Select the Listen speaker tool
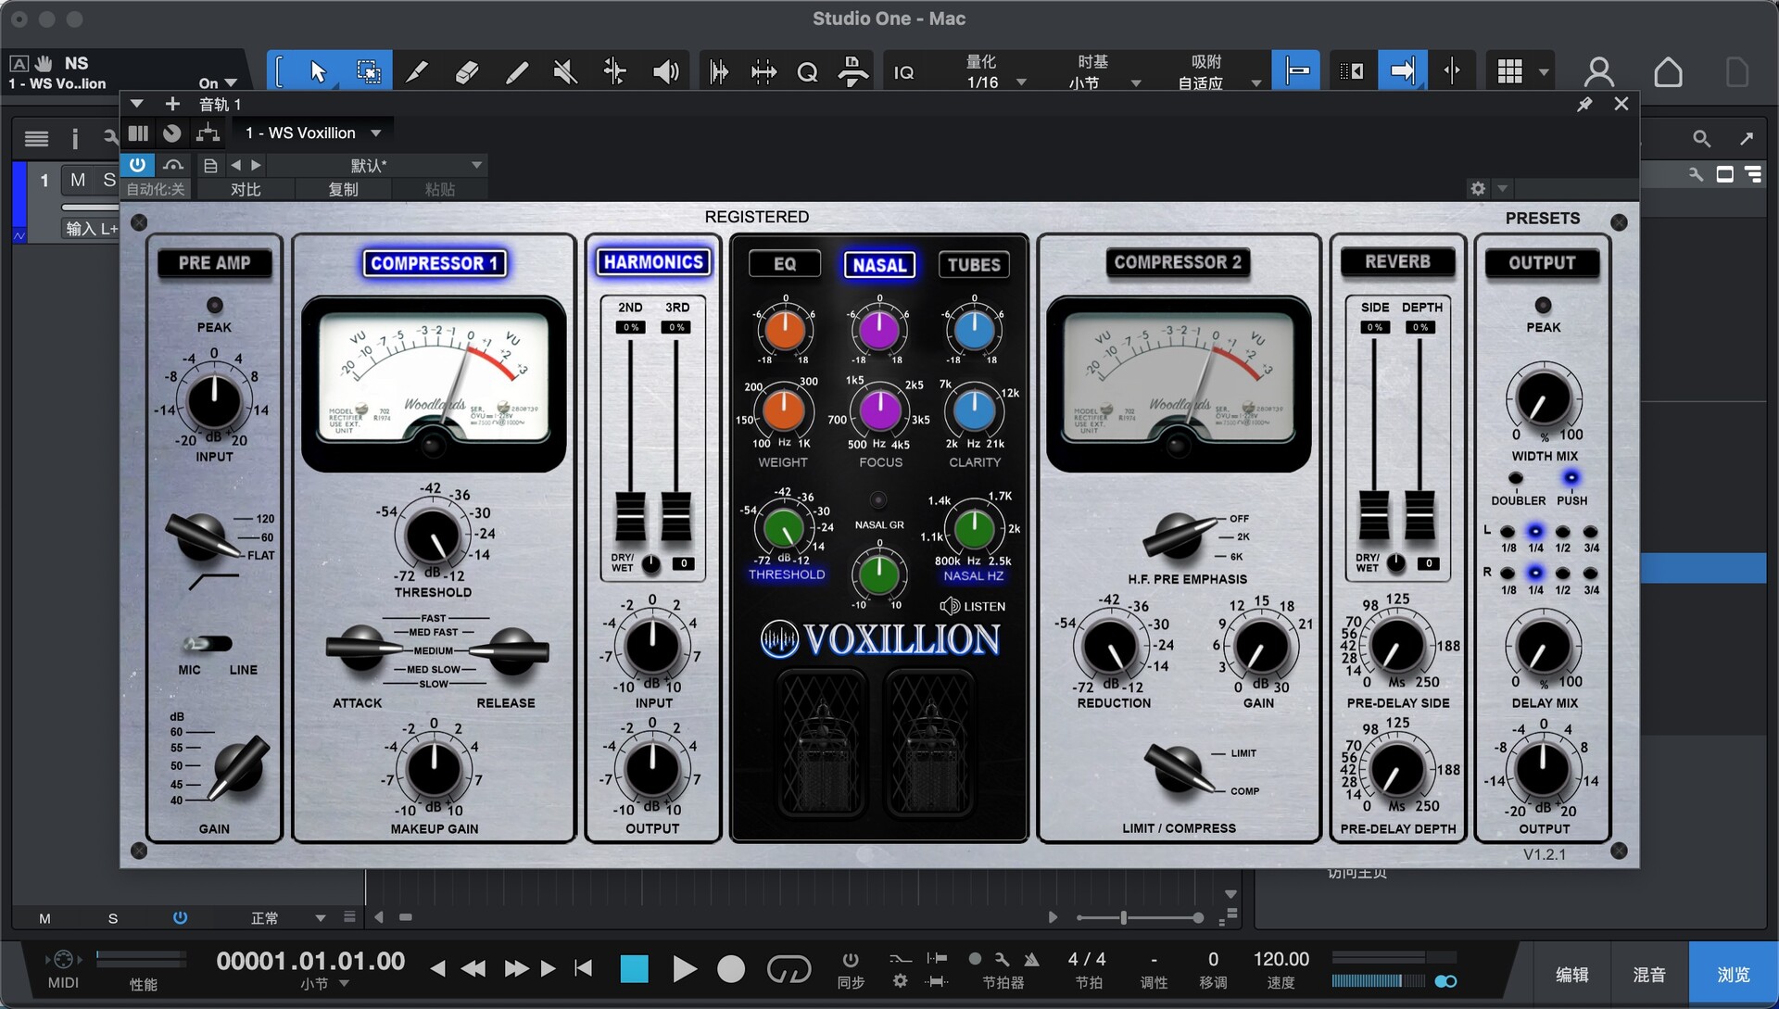 pos(665,71)
